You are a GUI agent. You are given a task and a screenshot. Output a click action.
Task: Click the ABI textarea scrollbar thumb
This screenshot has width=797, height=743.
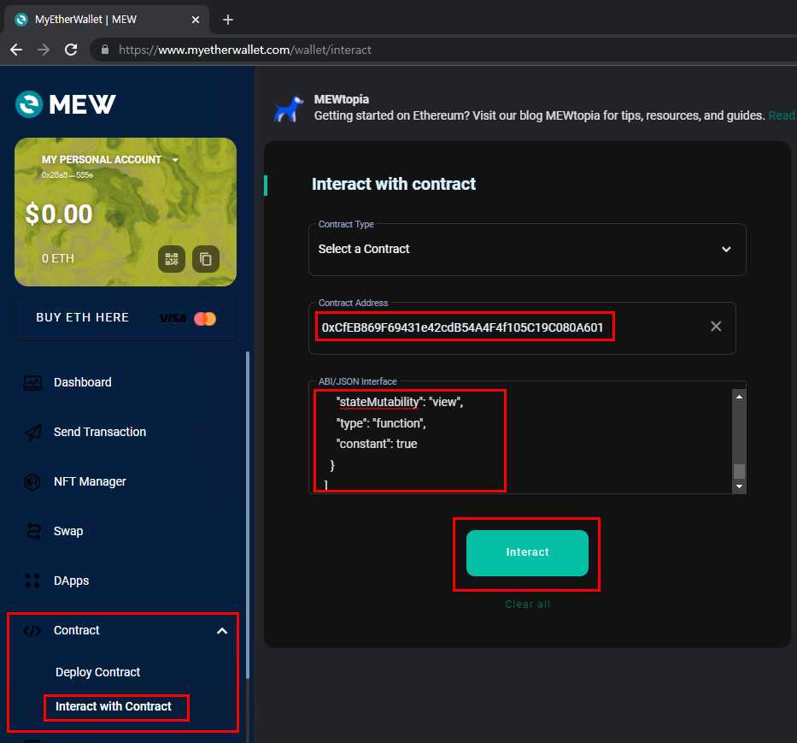tap(739, 471)
